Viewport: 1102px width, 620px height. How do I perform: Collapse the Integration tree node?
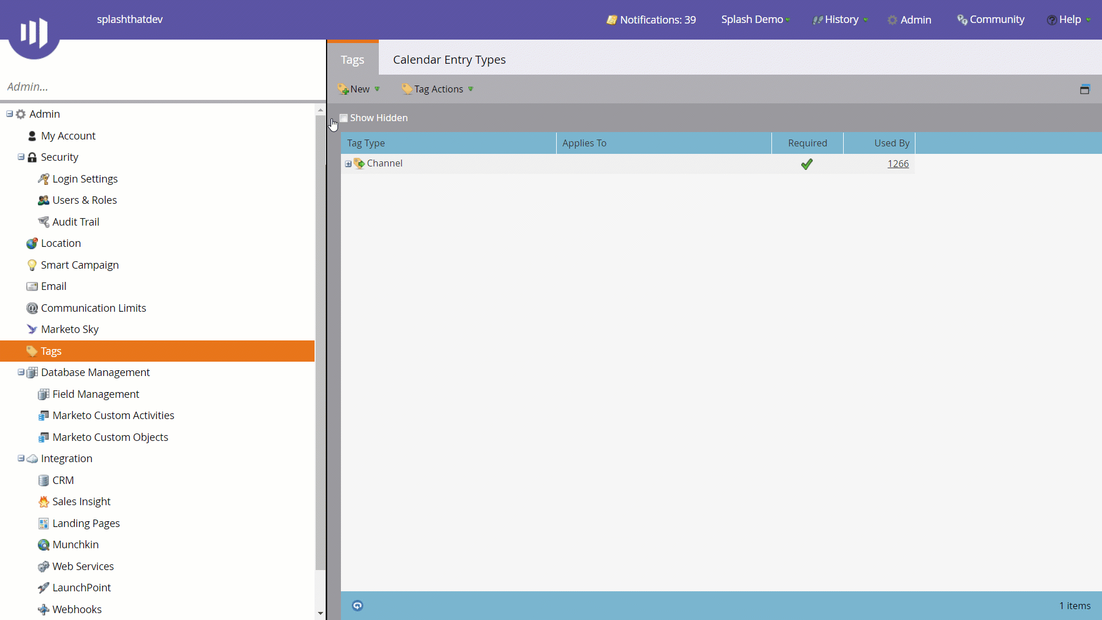click(21, 458)
